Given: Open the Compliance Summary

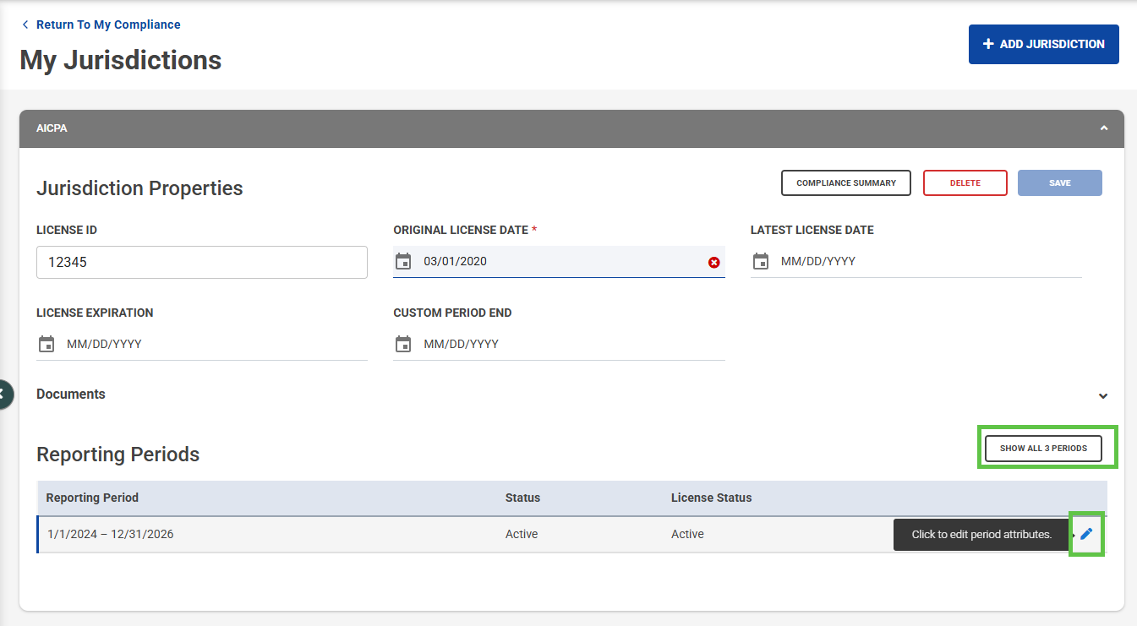Looking at the screenshot, I should (x=845, y=183).
